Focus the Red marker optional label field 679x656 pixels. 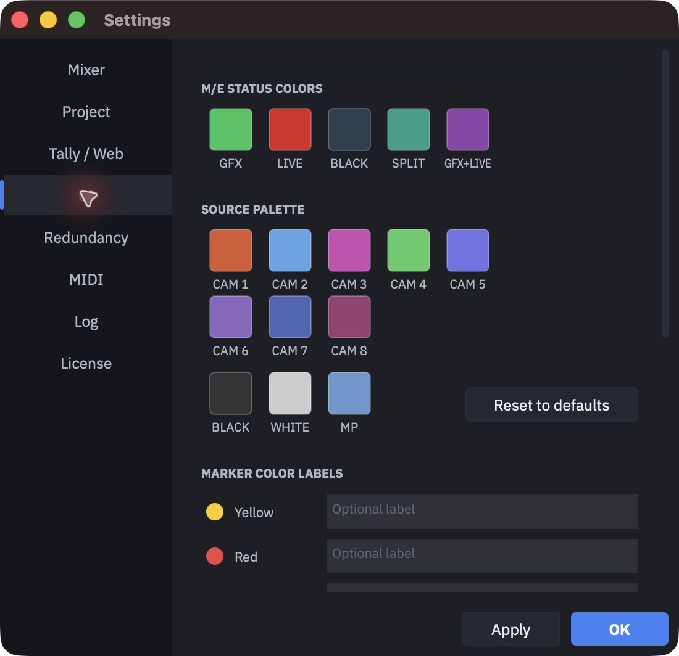coord(483,556)
